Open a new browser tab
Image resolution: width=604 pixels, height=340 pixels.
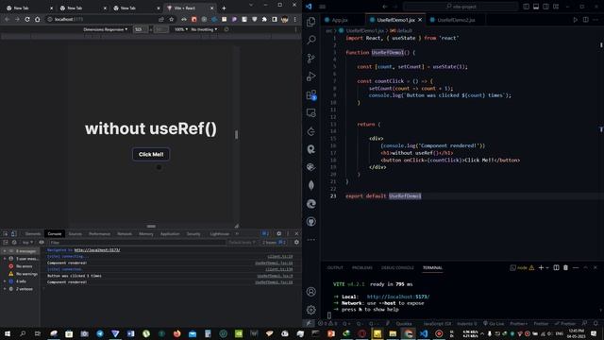(x=224, y=8)
